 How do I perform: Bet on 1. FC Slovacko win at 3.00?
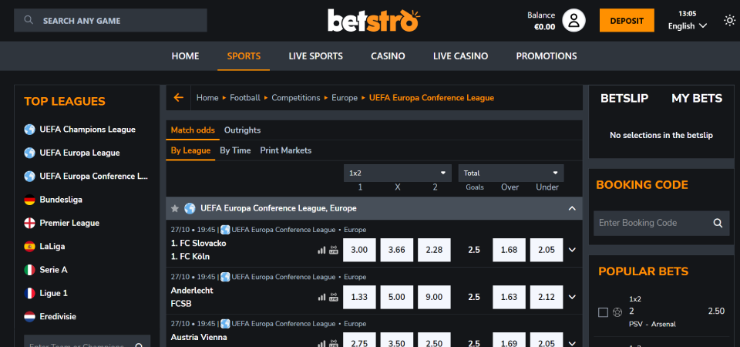[x=359, y=250]
